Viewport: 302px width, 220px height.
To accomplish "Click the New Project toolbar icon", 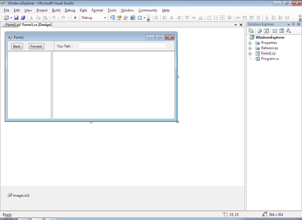I will [6, 18].
